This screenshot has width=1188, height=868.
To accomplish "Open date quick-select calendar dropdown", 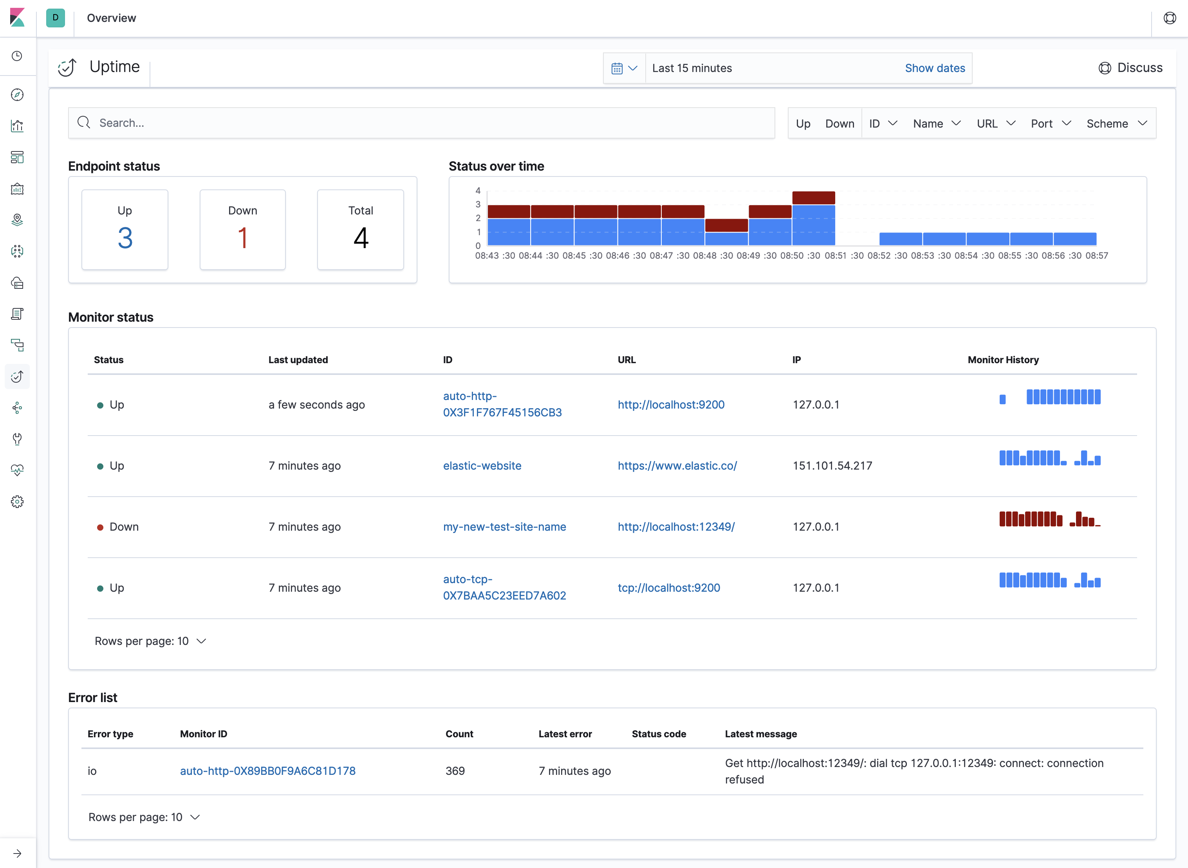I will click(624, 68).
